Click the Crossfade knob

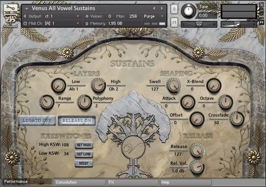(x=237, y=119)
